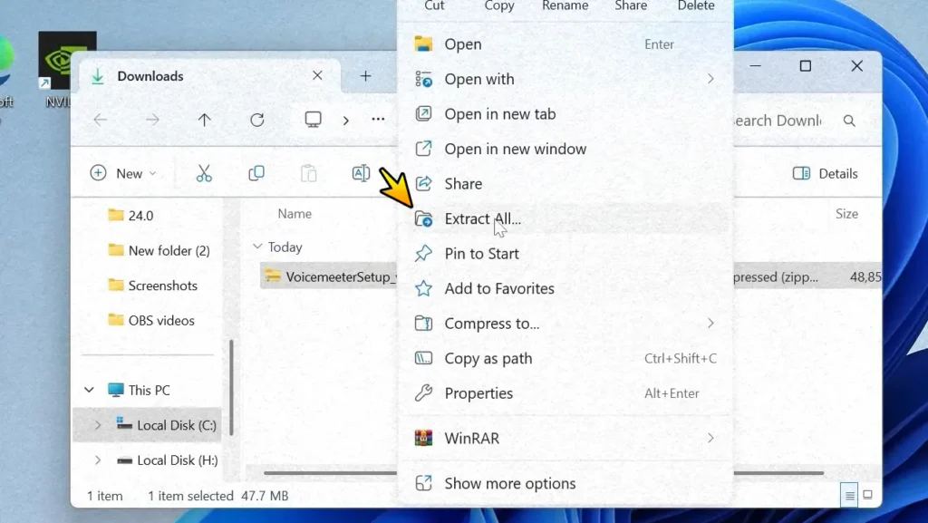Sort by the Size column header
This screenshot has width=928, height=523.
pos(846,214)
